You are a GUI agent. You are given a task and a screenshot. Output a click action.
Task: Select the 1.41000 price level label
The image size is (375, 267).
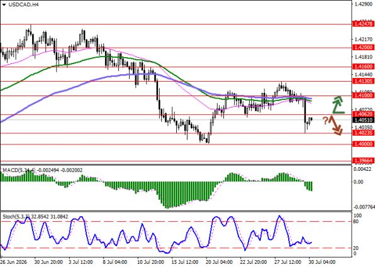(x=363, y=95)
